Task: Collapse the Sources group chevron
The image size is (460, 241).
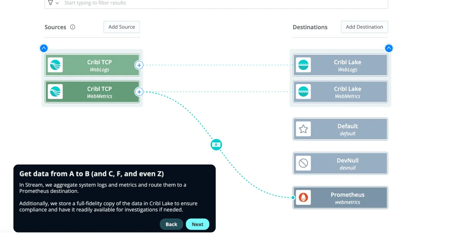Action: (44, 48)
